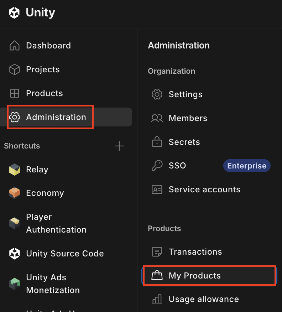Click the Products grid icon

pyautogui.click(x=15, y=93)
